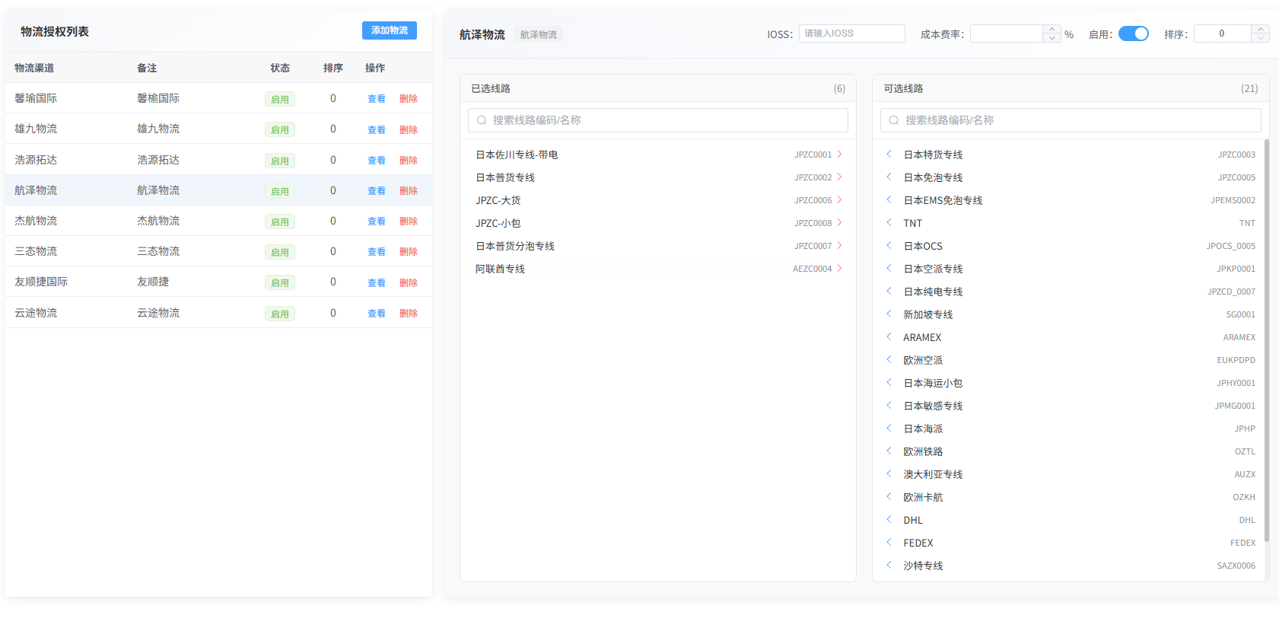
Task: Focus the 成本费率 input field
Action: click(x=1007, y=33)
